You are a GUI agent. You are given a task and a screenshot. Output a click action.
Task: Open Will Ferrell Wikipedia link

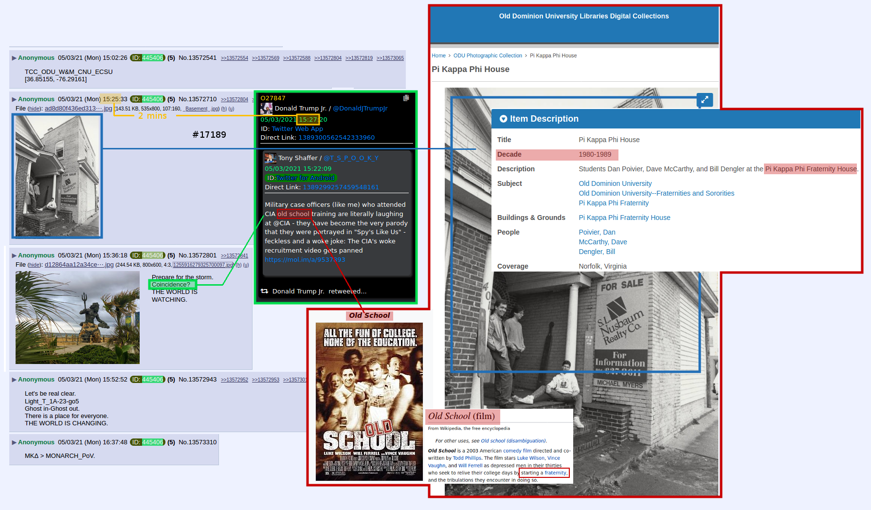coord(470,466)
